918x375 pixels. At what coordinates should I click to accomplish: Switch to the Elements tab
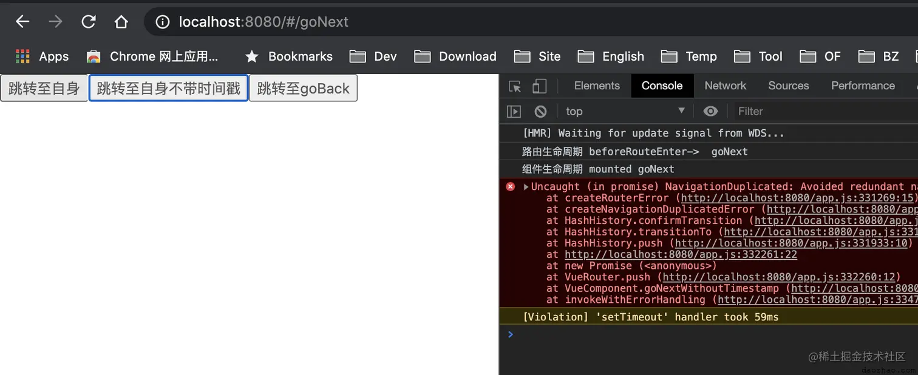(597, 86)
